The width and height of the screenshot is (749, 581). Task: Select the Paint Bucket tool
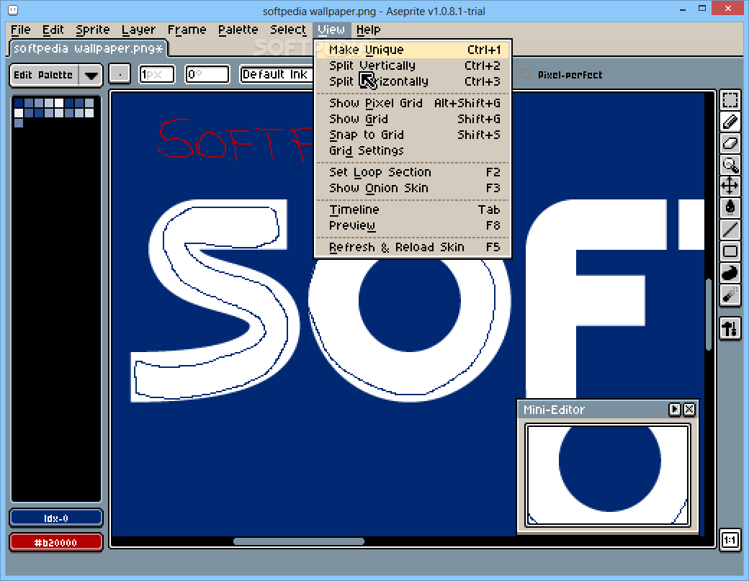730,207
